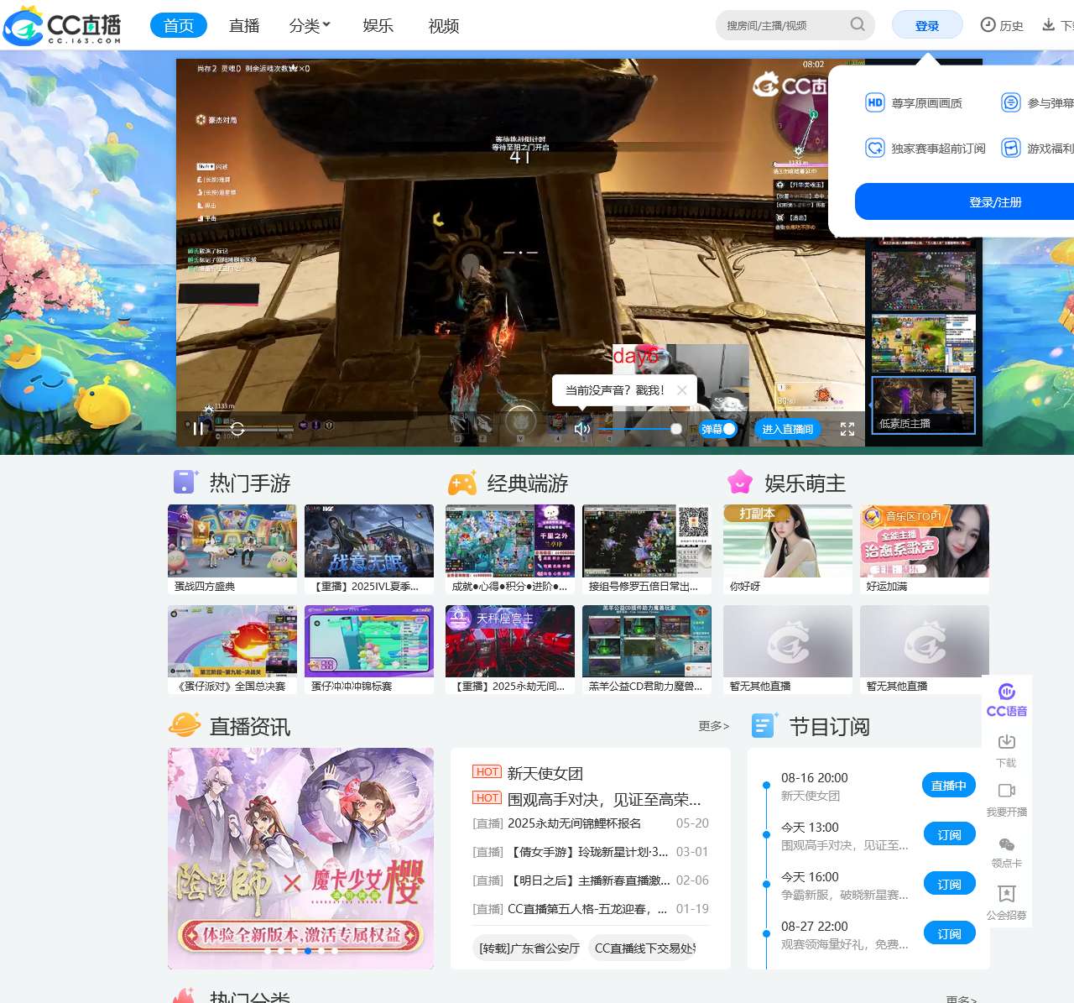Open CC语音 from the side panel
This screenshot has height=1003, width=1074.
(1006, 699)
